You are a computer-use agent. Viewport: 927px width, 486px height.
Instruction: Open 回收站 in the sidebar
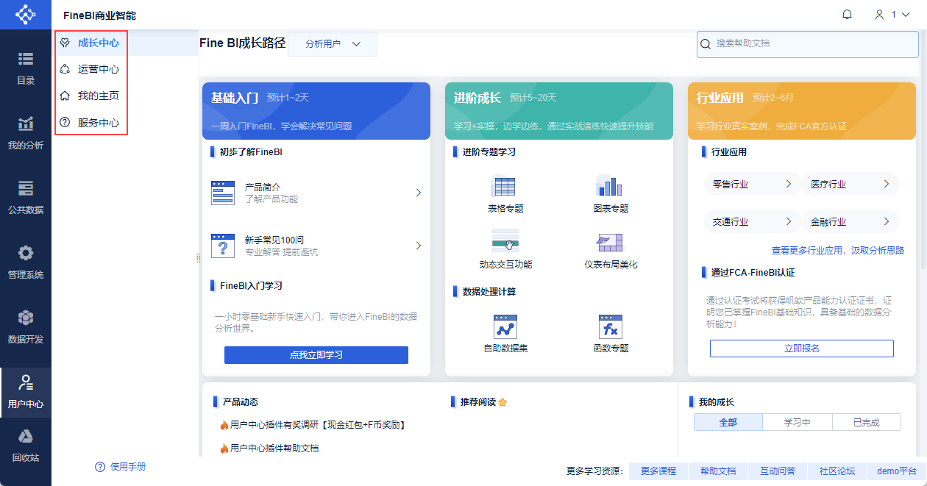point(26,446)
